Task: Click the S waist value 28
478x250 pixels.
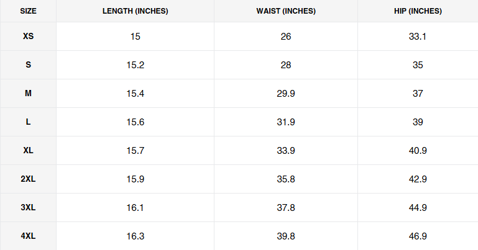Action: click(286, 65)
